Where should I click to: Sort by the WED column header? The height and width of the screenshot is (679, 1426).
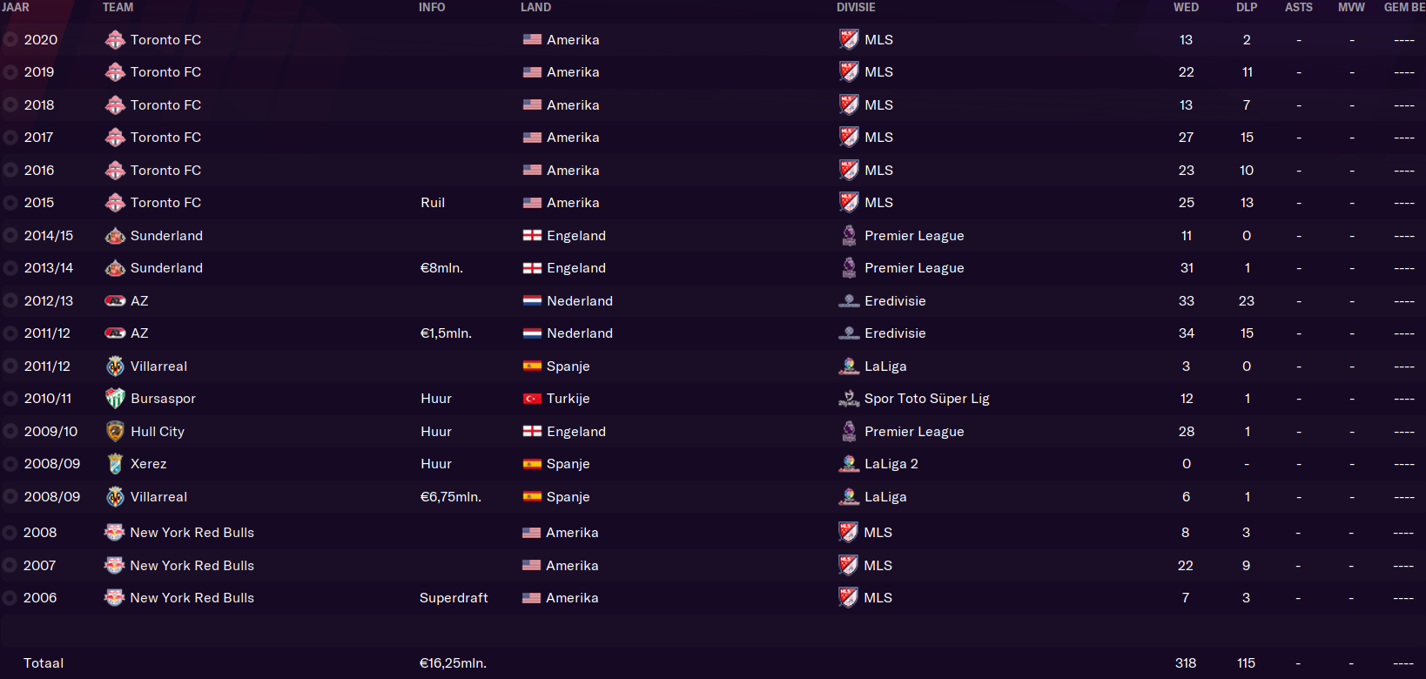click(x=1186, y=7)
